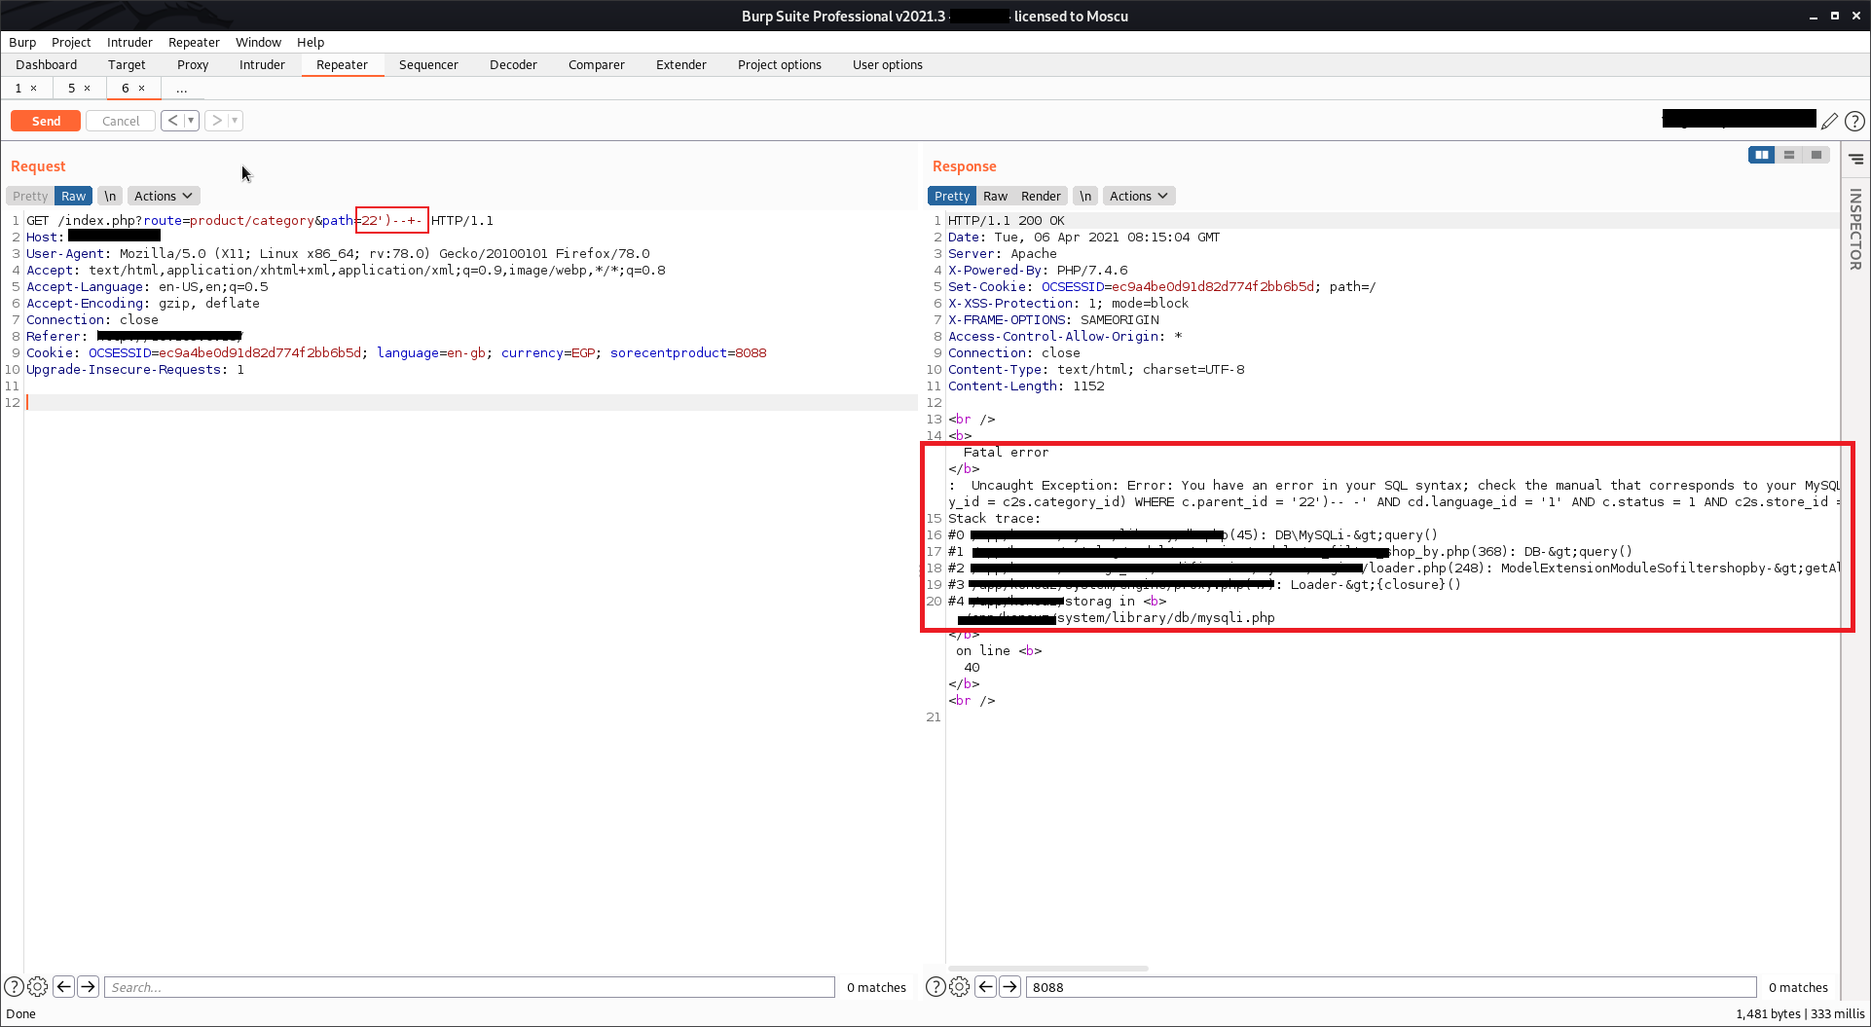This screenshot has width=1871, height=1027.
Task: Close Repeater tab 6
Action: pos(142,89)
